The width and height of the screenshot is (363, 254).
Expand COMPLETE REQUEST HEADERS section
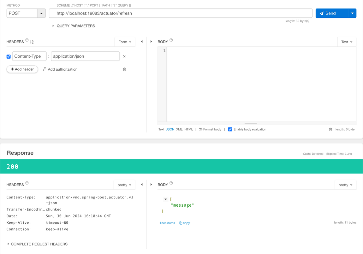[37, 244]
